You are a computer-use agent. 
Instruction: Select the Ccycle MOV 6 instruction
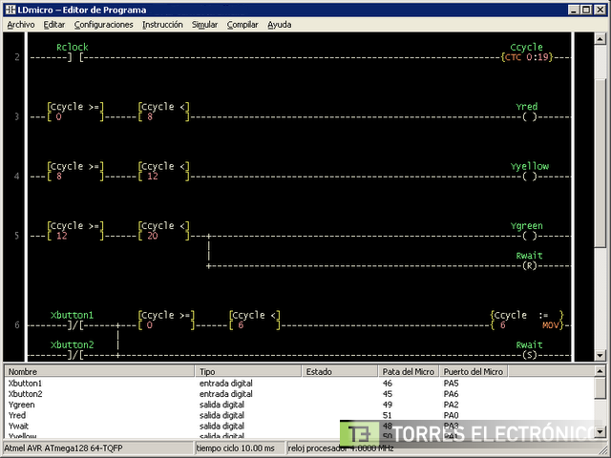coord(527,321)
